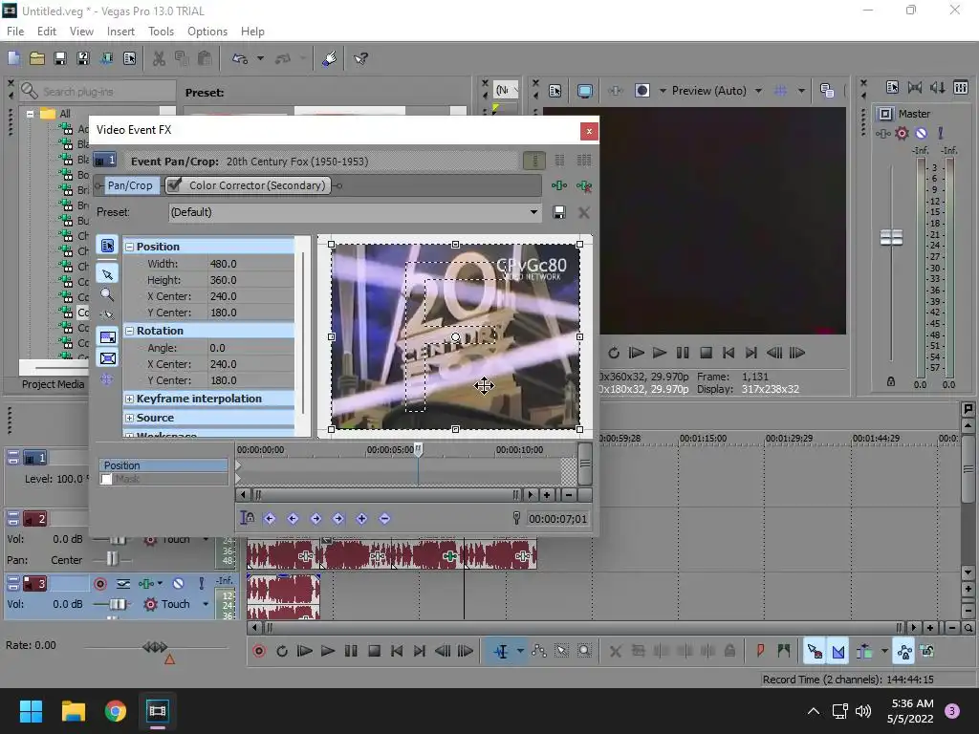Switch to Project Media tab
The image size is (979, 734).
[x=54, y=384]
